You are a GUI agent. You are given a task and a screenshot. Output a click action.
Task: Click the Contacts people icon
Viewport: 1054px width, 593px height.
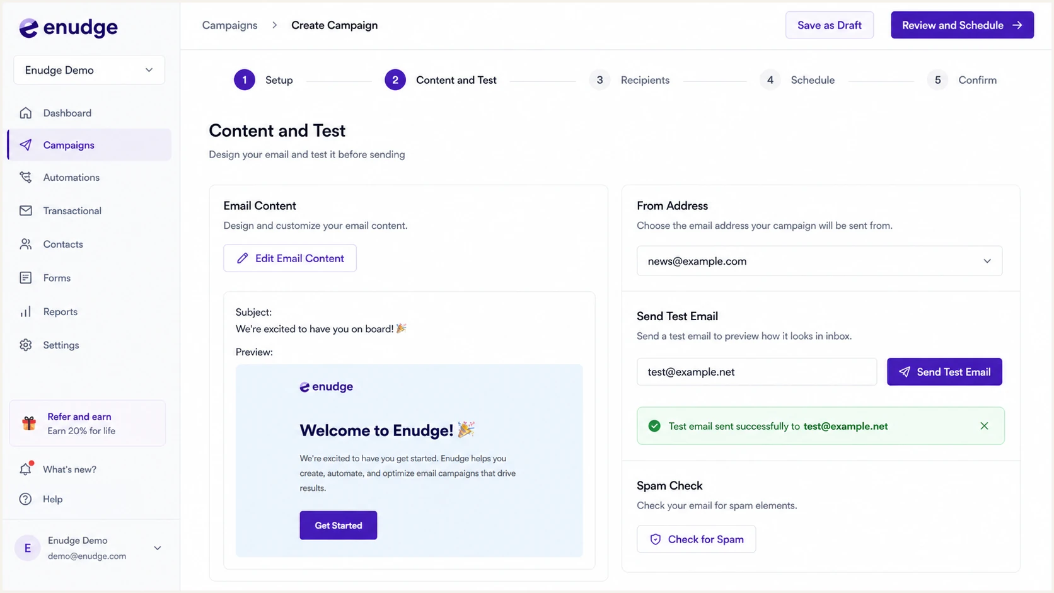pyautogui.click(x=26, y=244)
